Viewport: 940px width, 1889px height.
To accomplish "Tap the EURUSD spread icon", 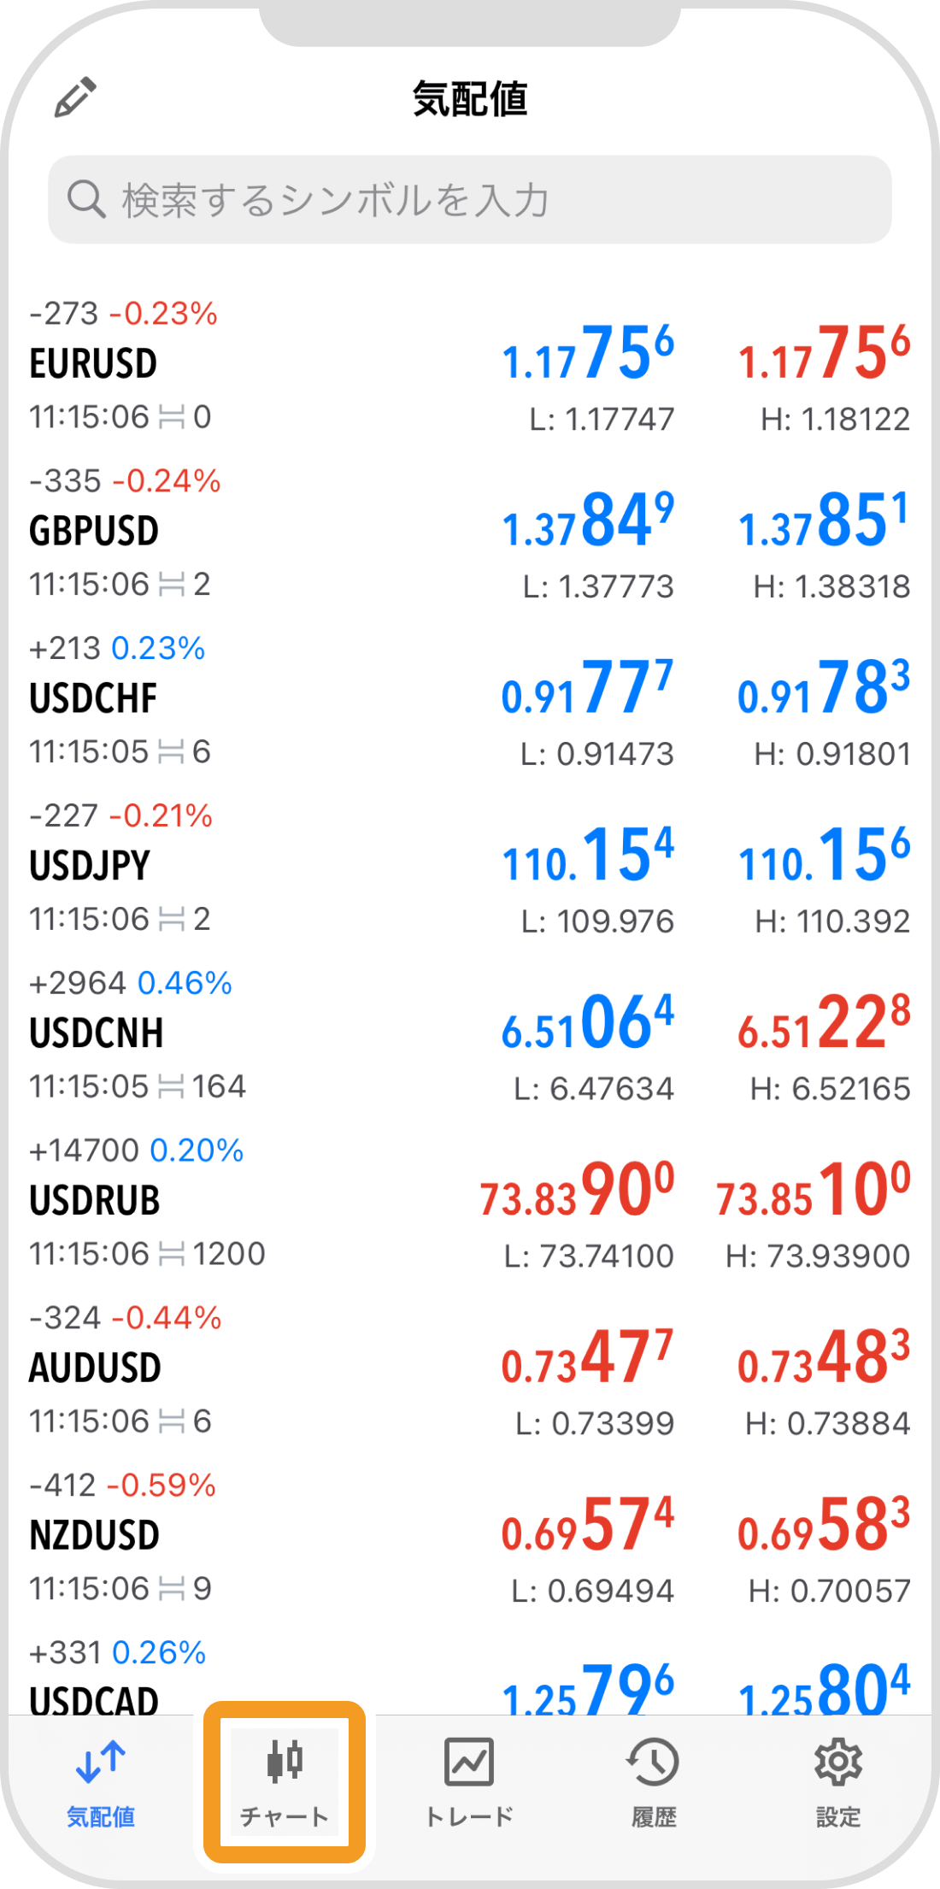I will [x=172, y=418].
